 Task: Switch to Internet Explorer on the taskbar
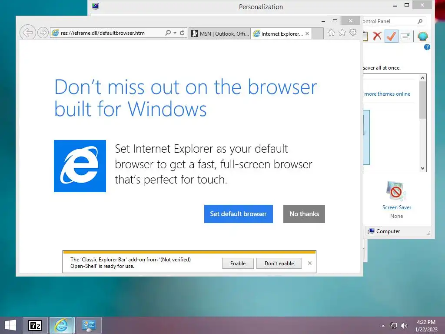point(62,325)
